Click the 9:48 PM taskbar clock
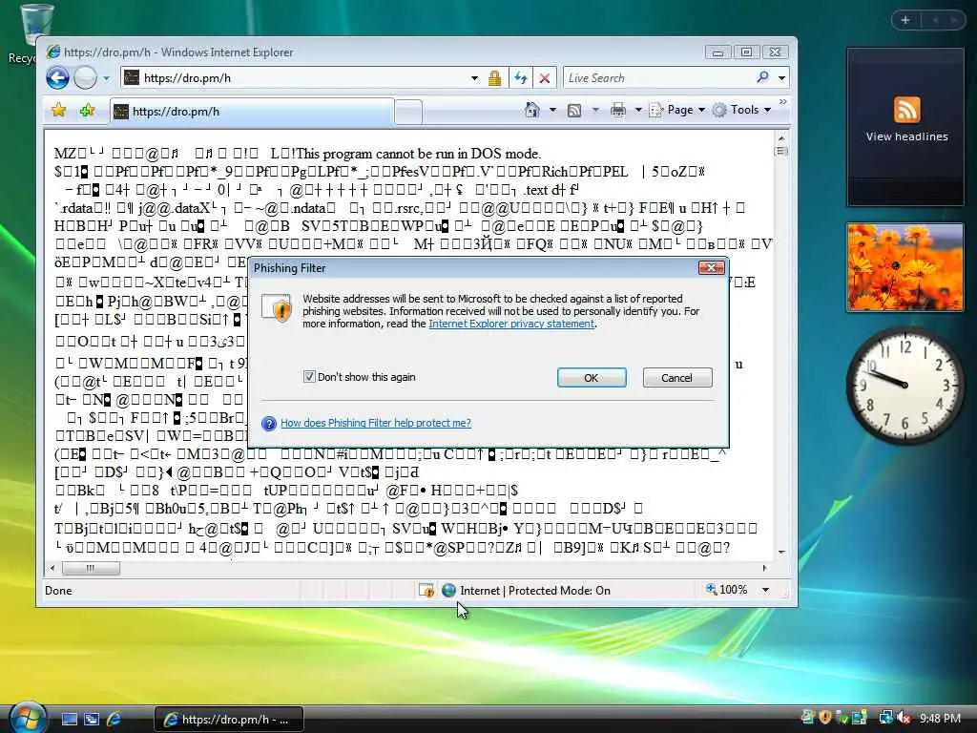 940,719
